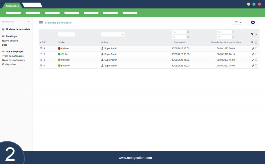Edit the Brouillon row via pencil icon
The image size is (265, 164).
pyautogui.click(x=253, y=66)
